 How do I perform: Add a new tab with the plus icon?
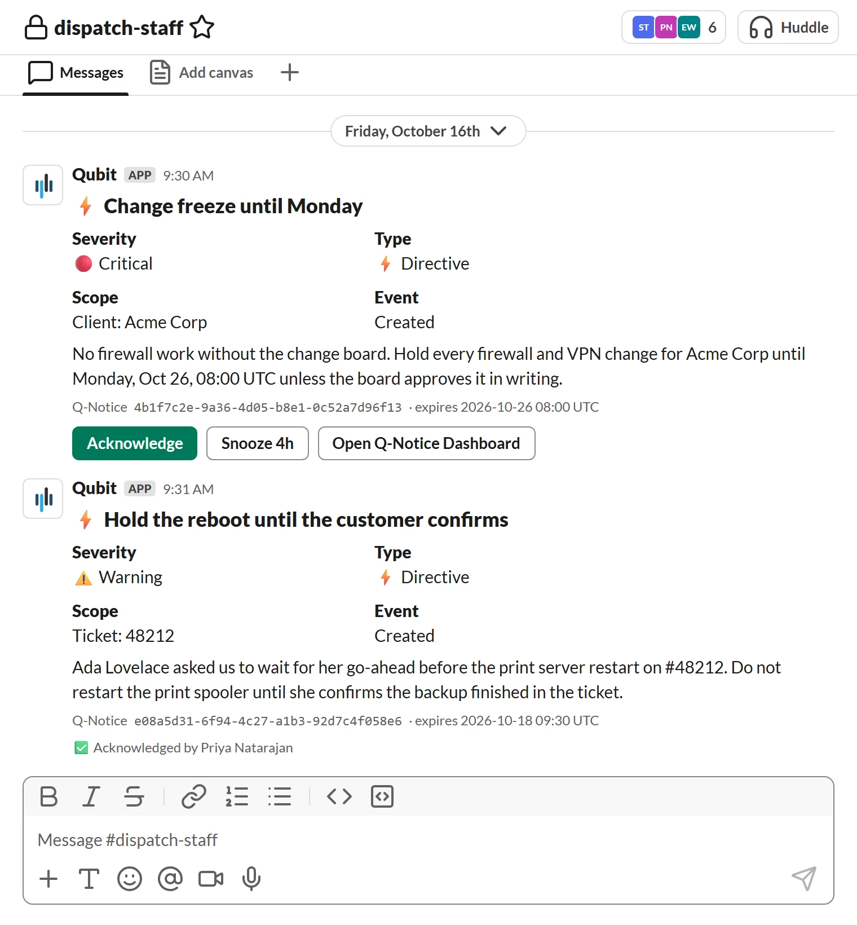(x=290, y=72)
